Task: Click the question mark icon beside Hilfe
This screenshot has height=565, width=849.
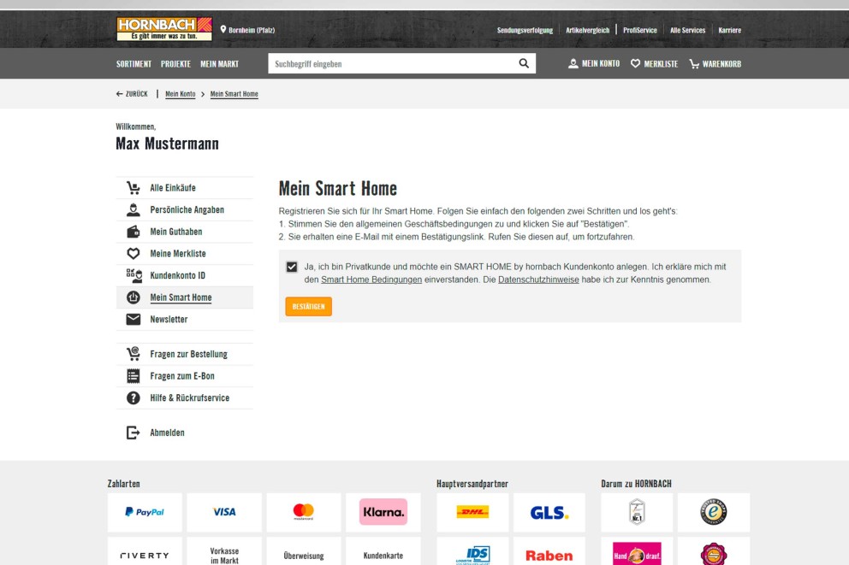Action: (134, 398)
